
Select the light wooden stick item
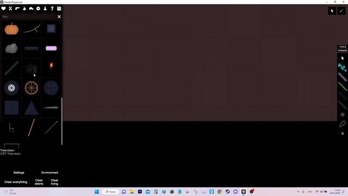coord(32,127)
